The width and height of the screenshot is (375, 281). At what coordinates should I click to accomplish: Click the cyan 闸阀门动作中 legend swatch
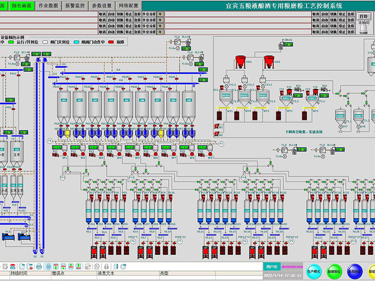(x=77, y=42)
